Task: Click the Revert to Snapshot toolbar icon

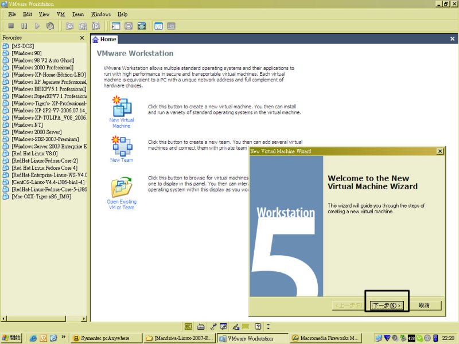Action: click(x=83, y=26)
